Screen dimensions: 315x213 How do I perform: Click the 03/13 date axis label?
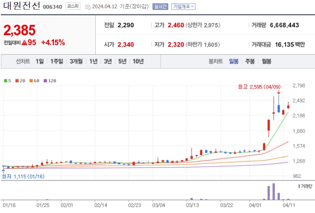click(x=192, y=205)
